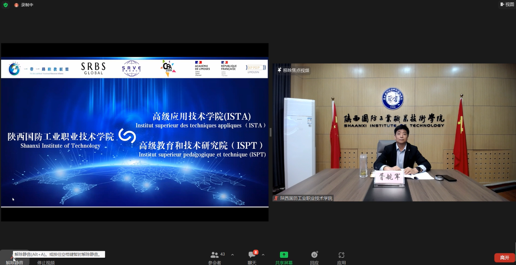
Task: Click the muted mic icon on the speaker's name label
Action: tap(277, 198)
